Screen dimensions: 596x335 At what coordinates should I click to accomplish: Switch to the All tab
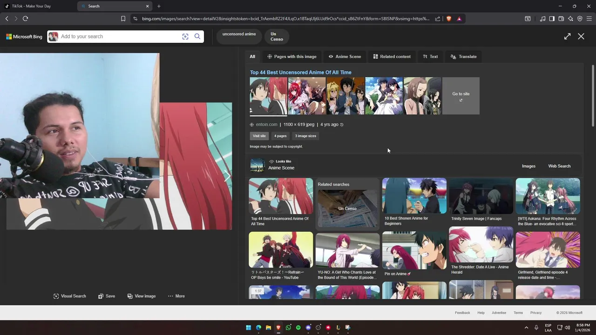[x=252, y=56]
